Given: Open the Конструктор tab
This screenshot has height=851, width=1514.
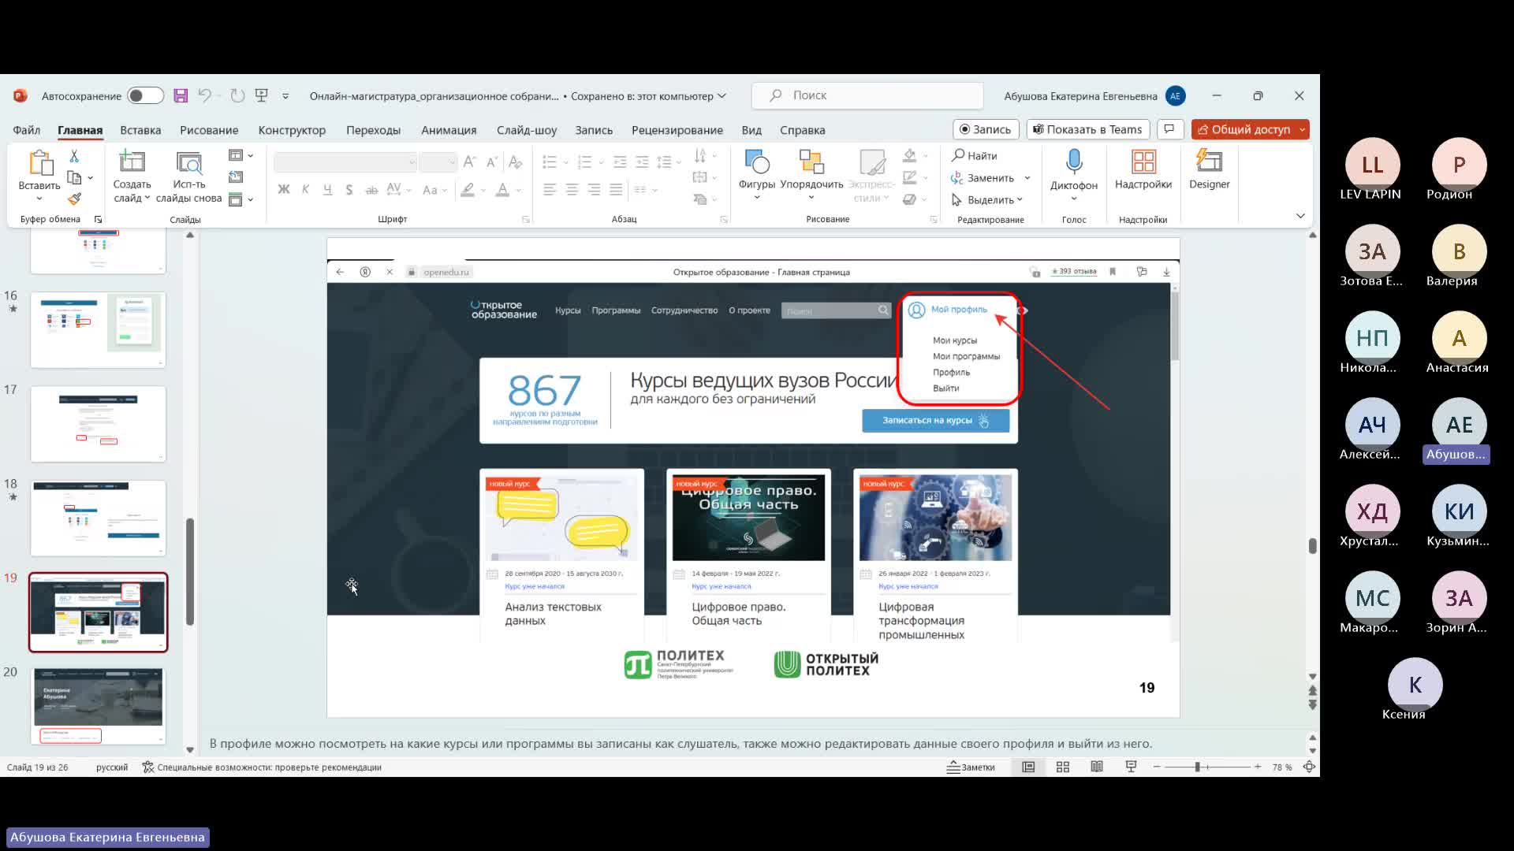Looking at the screenshot, I should pyautogui.click(x=292, y=130).
